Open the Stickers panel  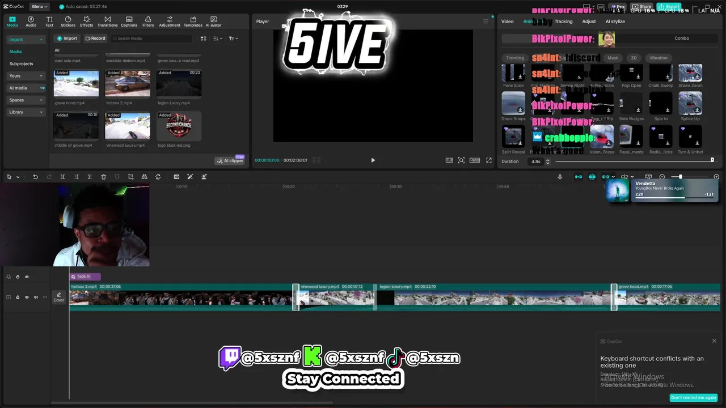click(68, 22)
